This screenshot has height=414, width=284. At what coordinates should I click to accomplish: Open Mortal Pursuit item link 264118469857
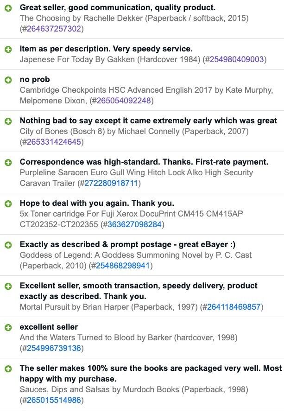[x=234, y=307]
